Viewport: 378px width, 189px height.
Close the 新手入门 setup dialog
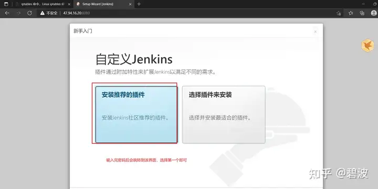316,31
